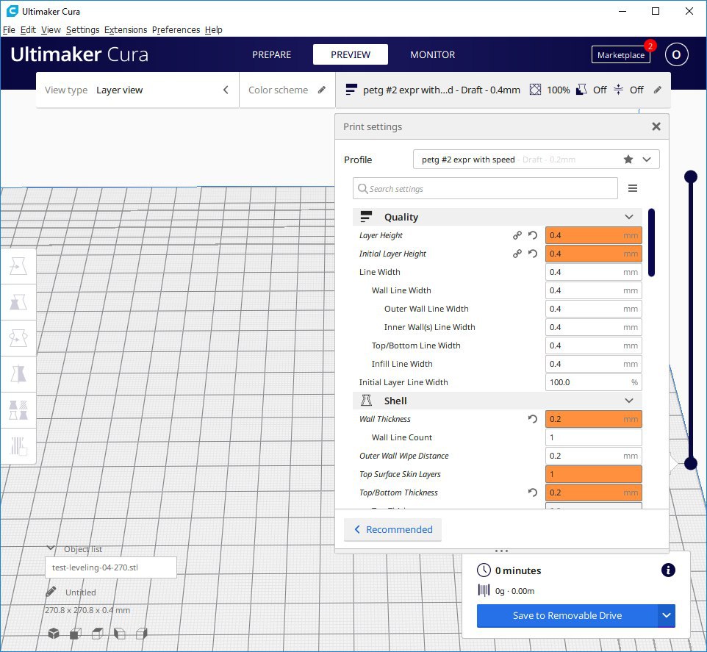The image size is (707, 652).
Task: Click the Line Width value field
Action: (593, 272)
